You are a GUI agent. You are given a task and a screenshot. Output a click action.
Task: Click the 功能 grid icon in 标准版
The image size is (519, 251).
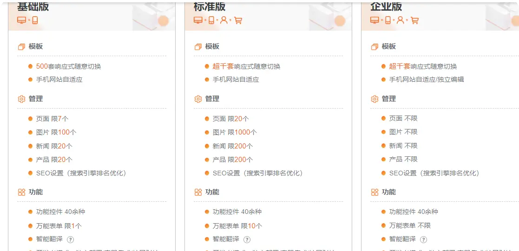tap(198, 192)
